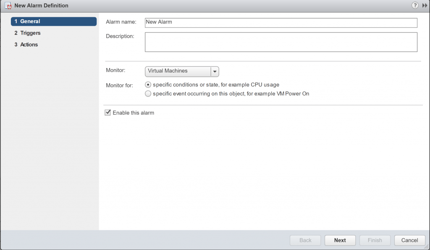Click the alarm definition icon in the title bar

[x=6, y=5]
